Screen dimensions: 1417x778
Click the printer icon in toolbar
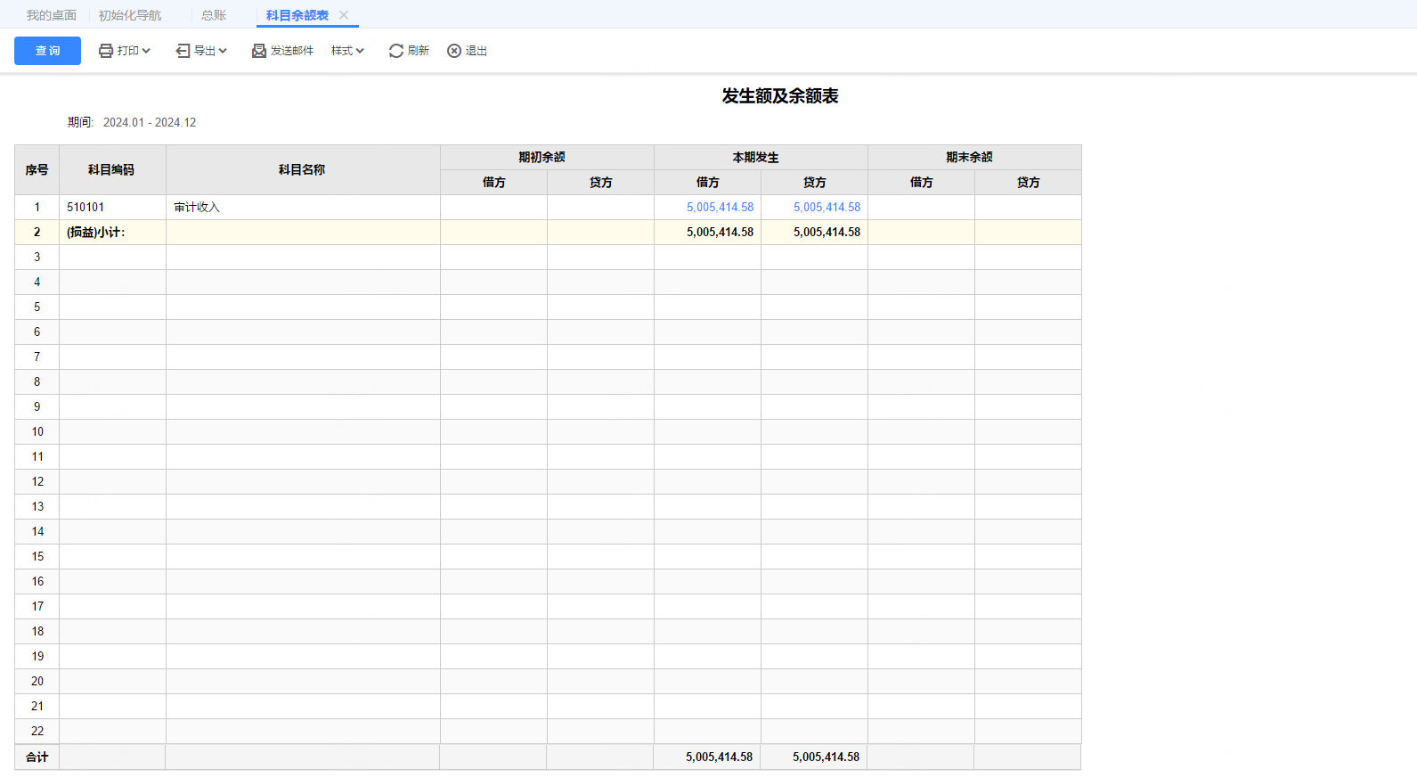[106, 51]
